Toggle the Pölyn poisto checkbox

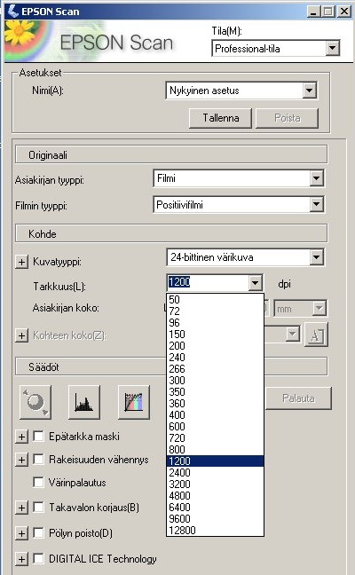point(38,532)
